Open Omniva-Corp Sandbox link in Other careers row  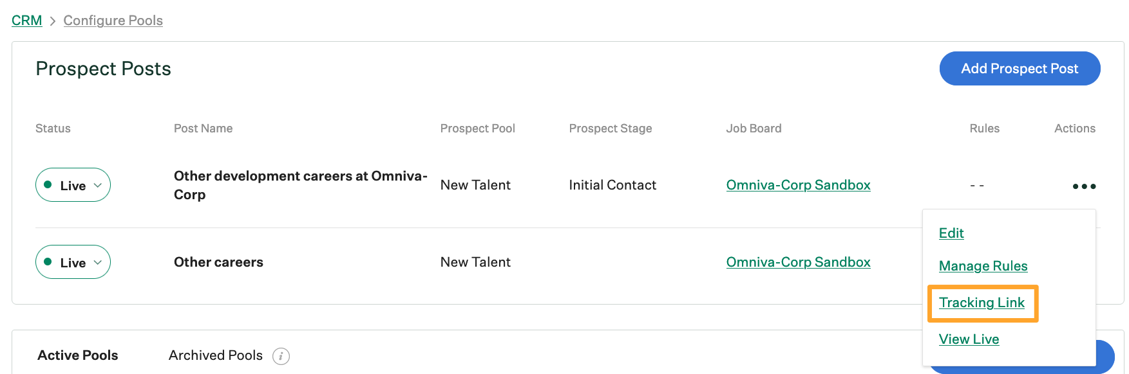[798, 262]
